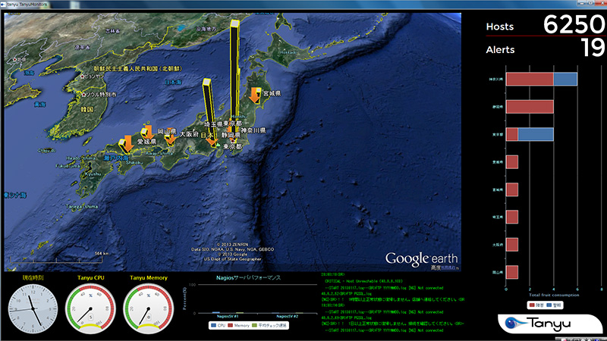Click the Hosts count 6250
The image size is (607, 341).
(574, 24)
